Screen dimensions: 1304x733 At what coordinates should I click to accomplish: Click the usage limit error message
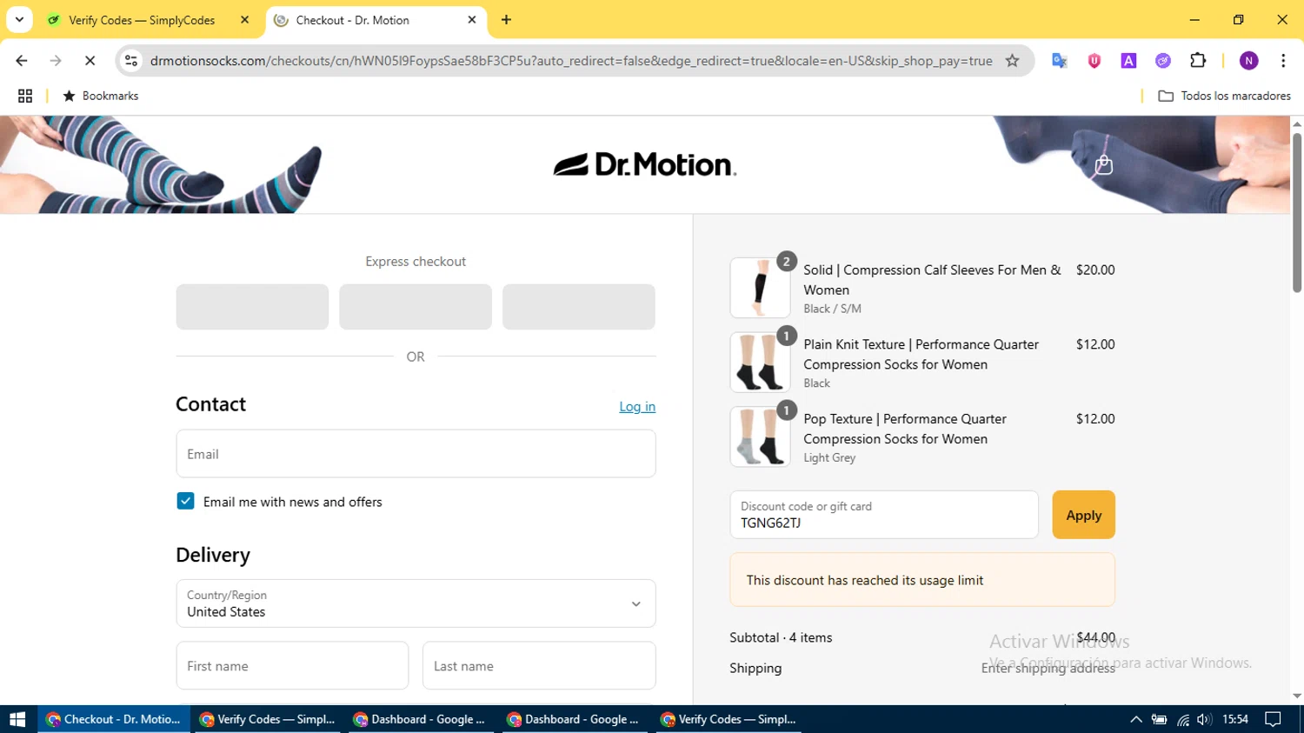point(922,580)
